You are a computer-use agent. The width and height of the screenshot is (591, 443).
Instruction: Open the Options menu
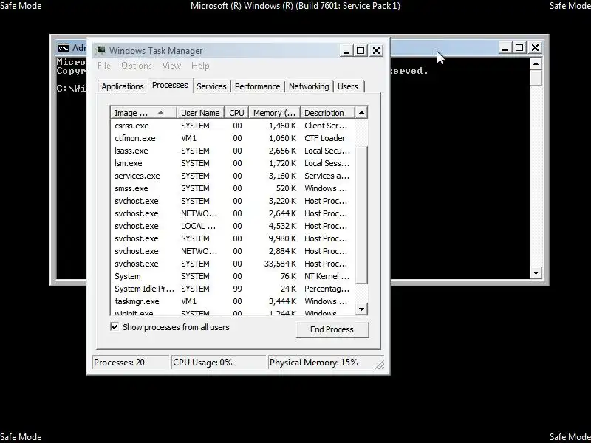137,66
